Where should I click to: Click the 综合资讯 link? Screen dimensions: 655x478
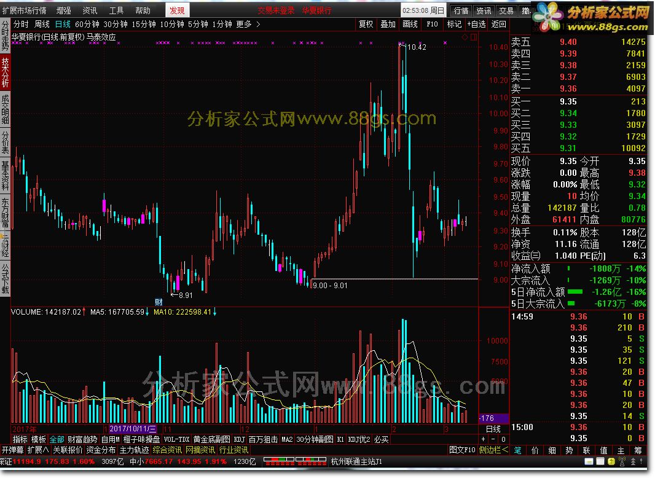click(x=167, y=450)
